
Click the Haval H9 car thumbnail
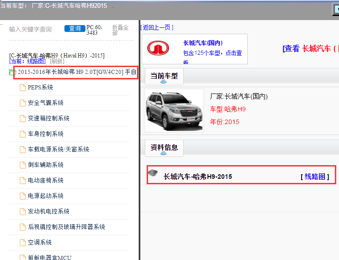click(x=174, y=110)
